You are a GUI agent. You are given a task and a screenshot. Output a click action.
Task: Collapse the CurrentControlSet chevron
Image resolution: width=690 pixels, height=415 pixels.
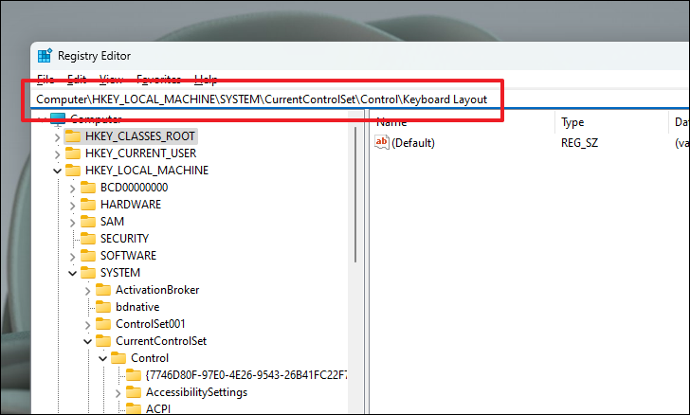(x=87, y=341)
